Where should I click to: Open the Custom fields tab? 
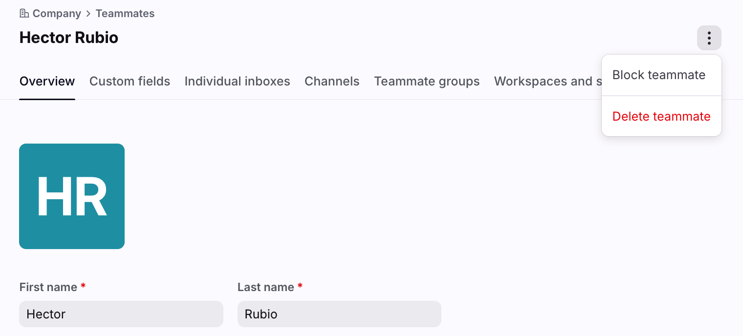coord(130,81)
